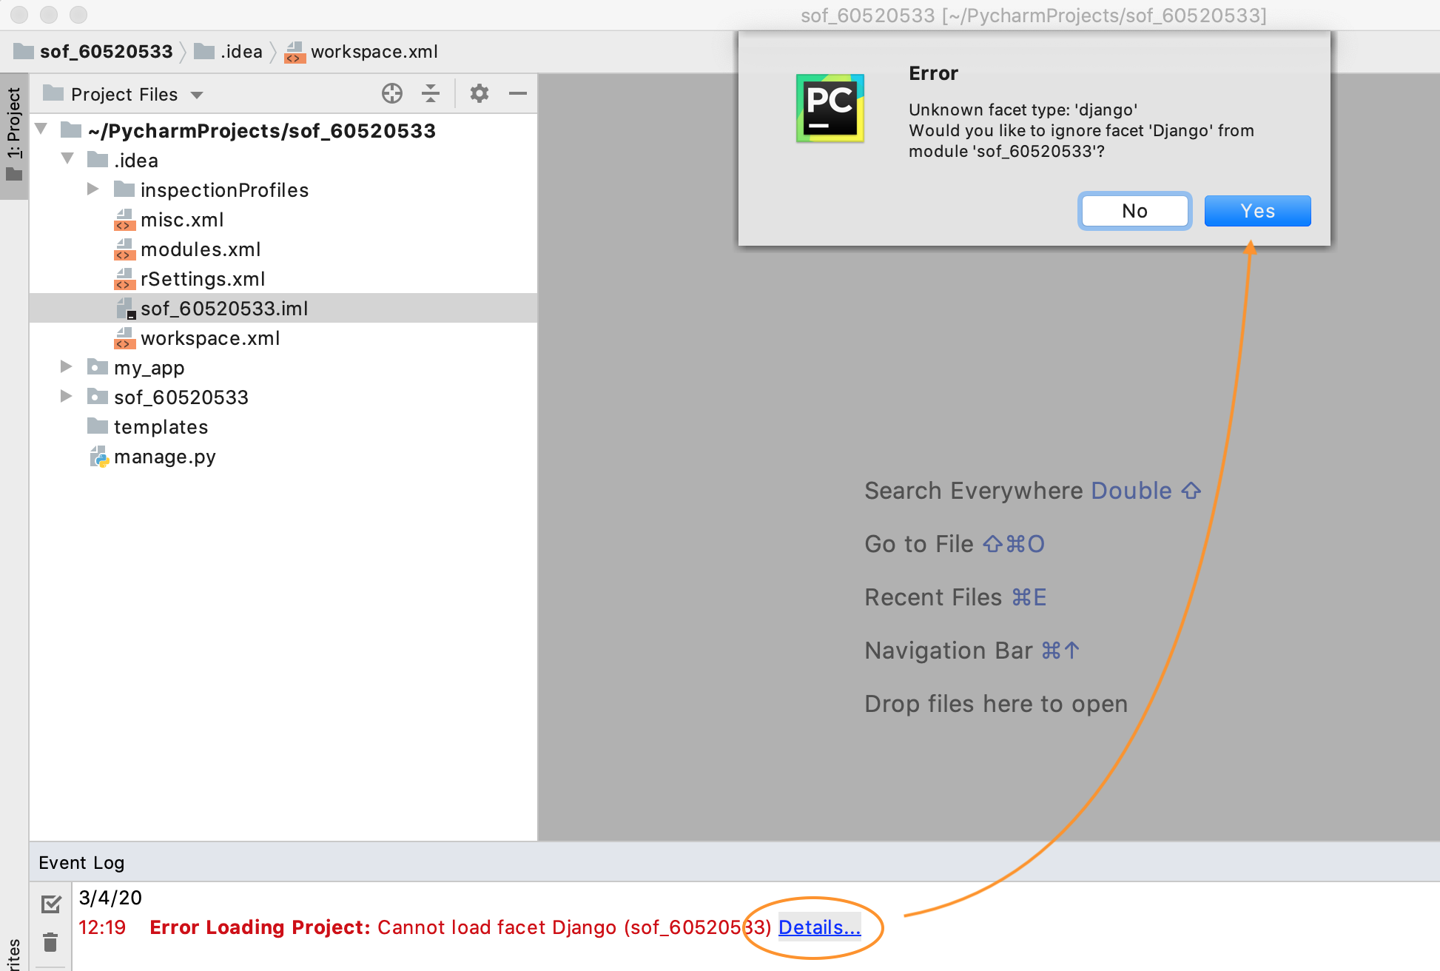Click the Collapse All icon in project panel
The width and height of the screenshot is (1440, 971).
431,93
